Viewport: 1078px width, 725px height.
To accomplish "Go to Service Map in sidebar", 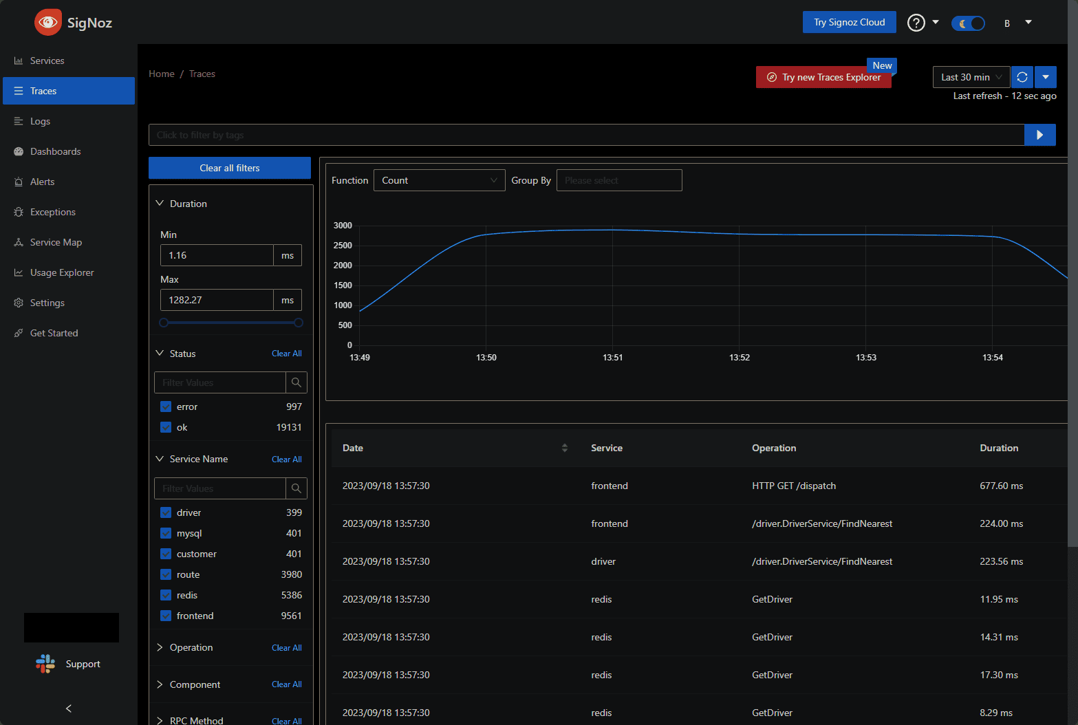I will (56, 242).
